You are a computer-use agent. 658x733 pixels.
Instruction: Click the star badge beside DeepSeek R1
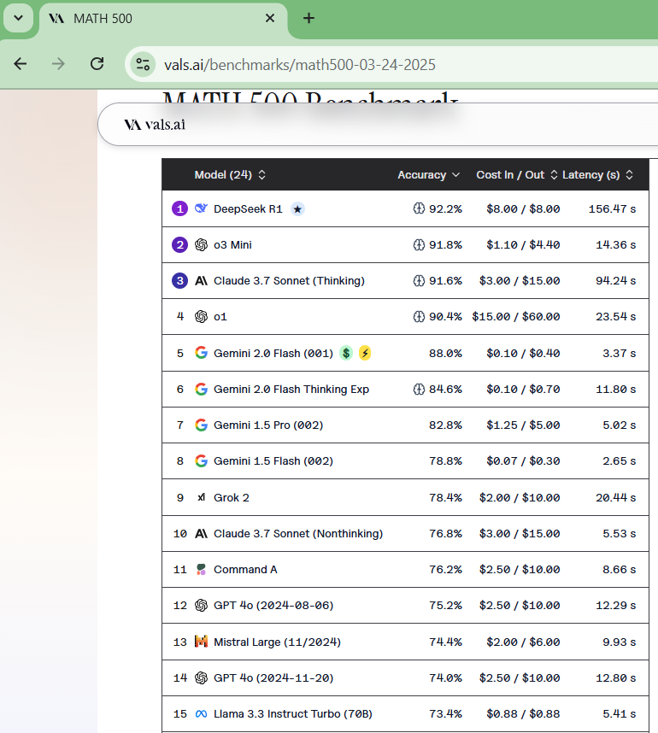(x=297, y=209)
